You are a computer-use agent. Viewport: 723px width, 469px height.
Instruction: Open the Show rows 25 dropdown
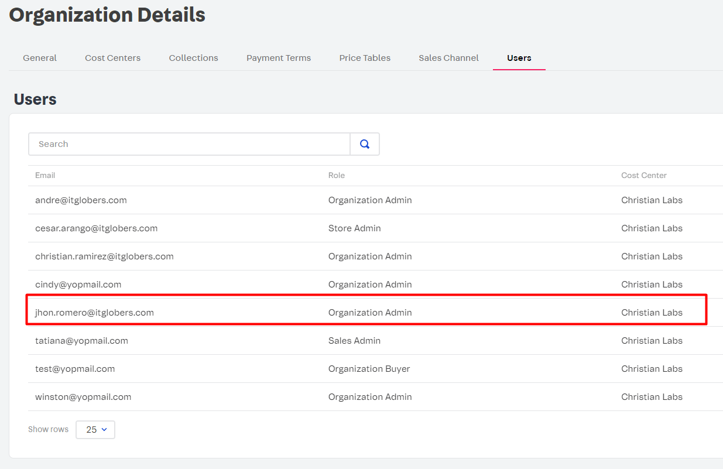coord(95,430)
